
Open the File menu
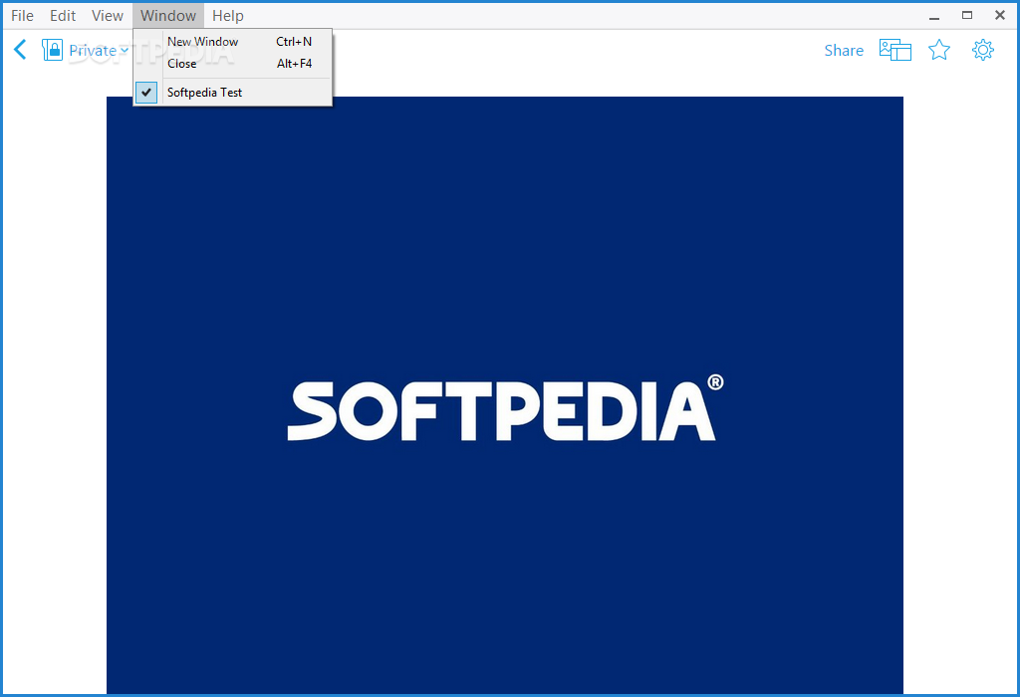[22, 15]
